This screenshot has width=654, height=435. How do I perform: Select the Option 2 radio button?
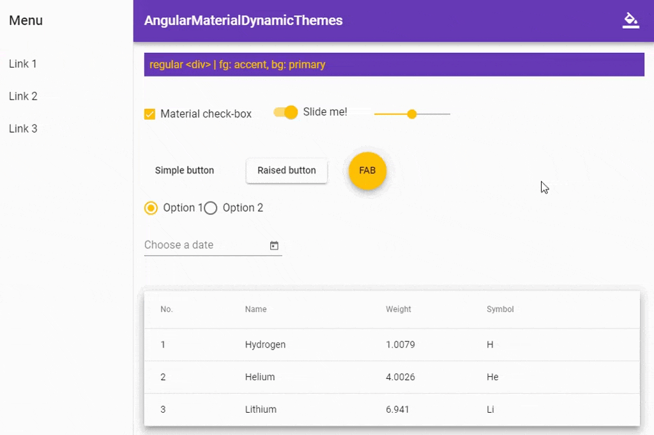coord(211,208)
